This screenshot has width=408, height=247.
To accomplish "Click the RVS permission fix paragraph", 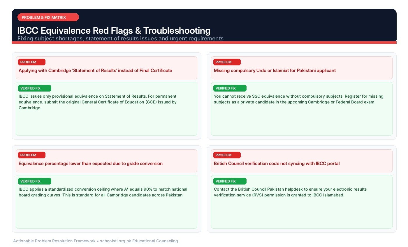I will pyautogui.click(x=290, y=192).
